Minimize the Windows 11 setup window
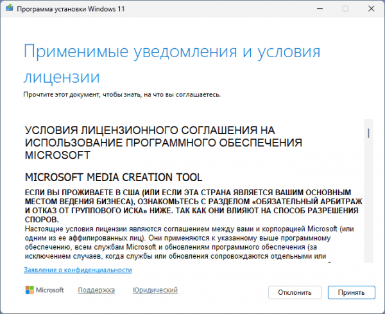The height and width of the screenshot is (314, 385). tap(320, 9)
